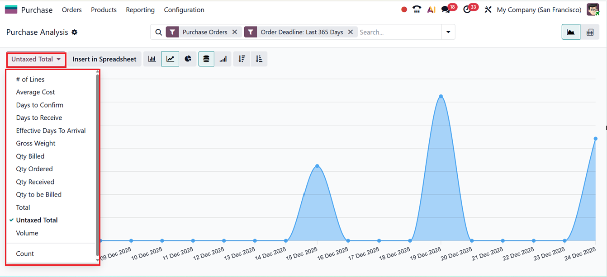
Task: Click Insert in Spreadsheet button
Action: pyautogui.click(x=104, y=59)
